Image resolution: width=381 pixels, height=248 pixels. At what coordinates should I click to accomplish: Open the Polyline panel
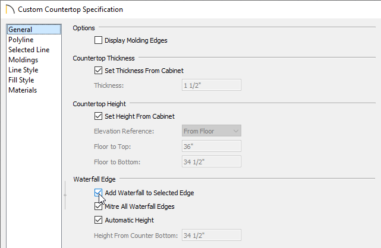click(x=21, y=40)
